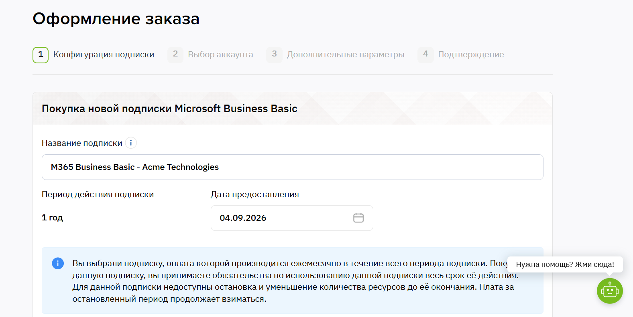Click the Дата предоставления label
Screen dimensions: 633x317
[254, 194]
